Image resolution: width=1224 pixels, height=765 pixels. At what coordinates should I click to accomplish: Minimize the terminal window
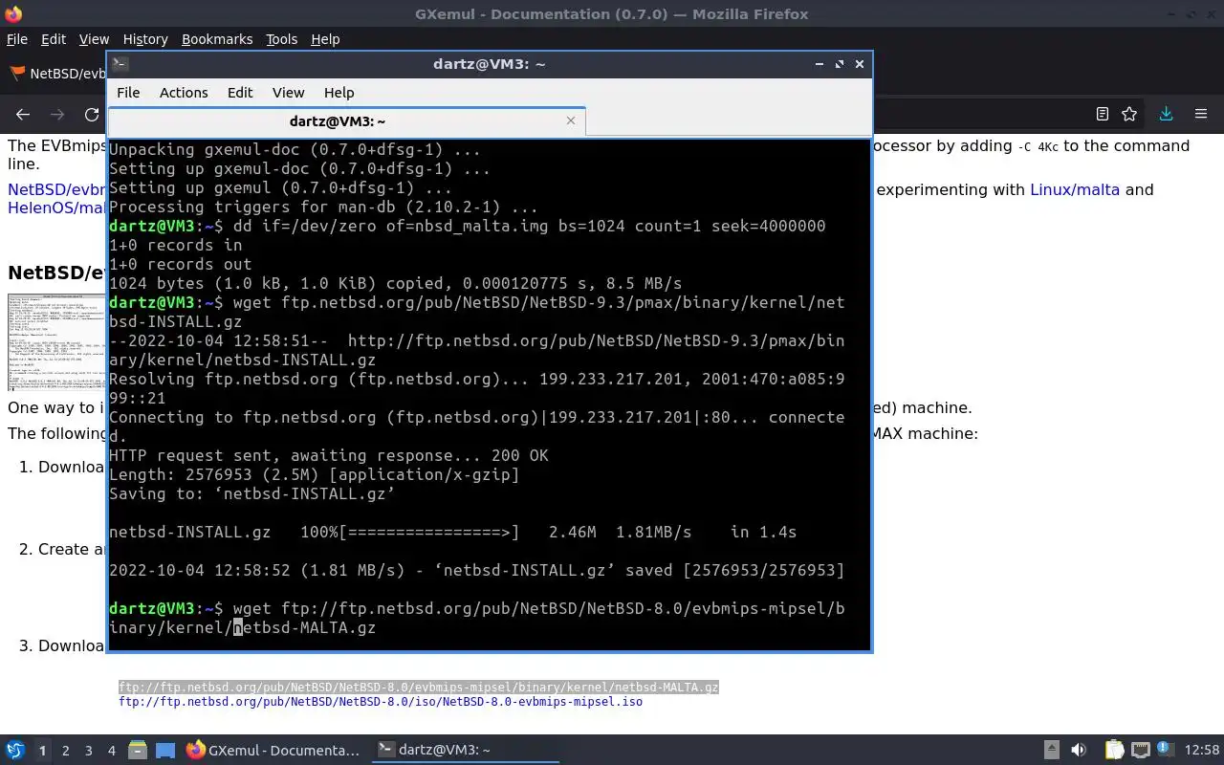coord(819,64)
